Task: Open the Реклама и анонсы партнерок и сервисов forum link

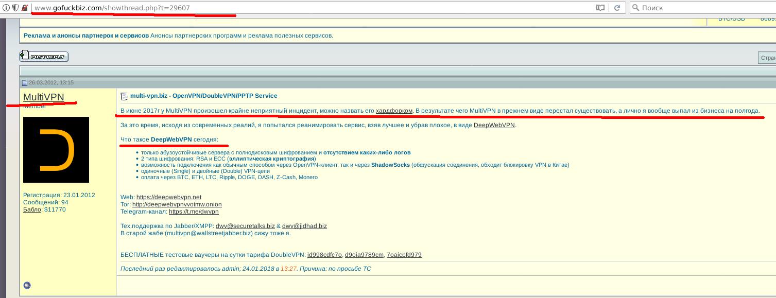Action: click(x=87, y=36)
